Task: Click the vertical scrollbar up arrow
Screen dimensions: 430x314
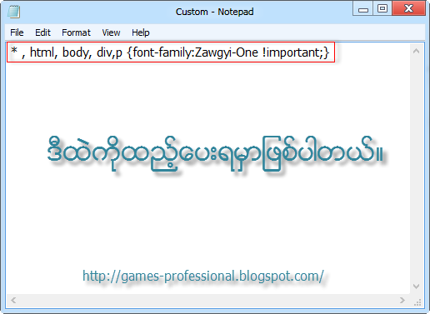Action: (416, 51)
